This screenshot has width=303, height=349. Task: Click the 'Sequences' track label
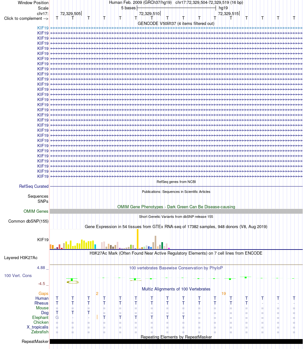point(38,196)
